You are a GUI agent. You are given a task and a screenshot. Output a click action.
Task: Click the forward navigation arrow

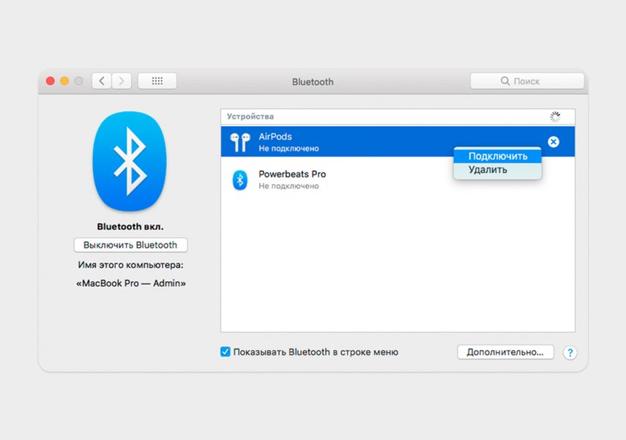pos(122,81)
